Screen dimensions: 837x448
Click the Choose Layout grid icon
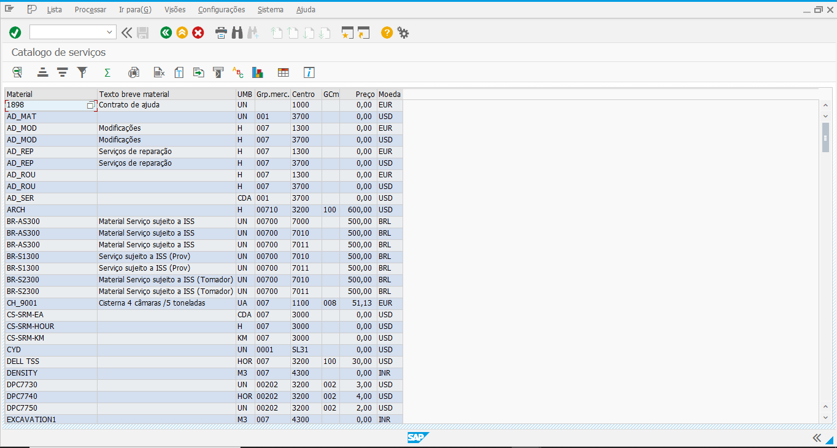283,72
